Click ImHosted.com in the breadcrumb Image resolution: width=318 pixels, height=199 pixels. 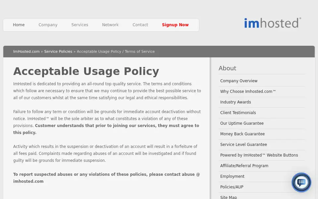point(26,52)
